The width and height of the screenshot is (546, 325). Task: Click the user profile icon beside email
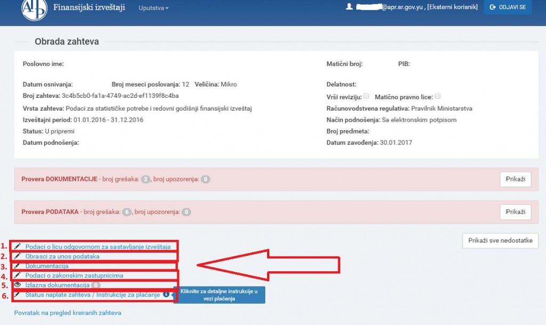[x=349, y=7]
